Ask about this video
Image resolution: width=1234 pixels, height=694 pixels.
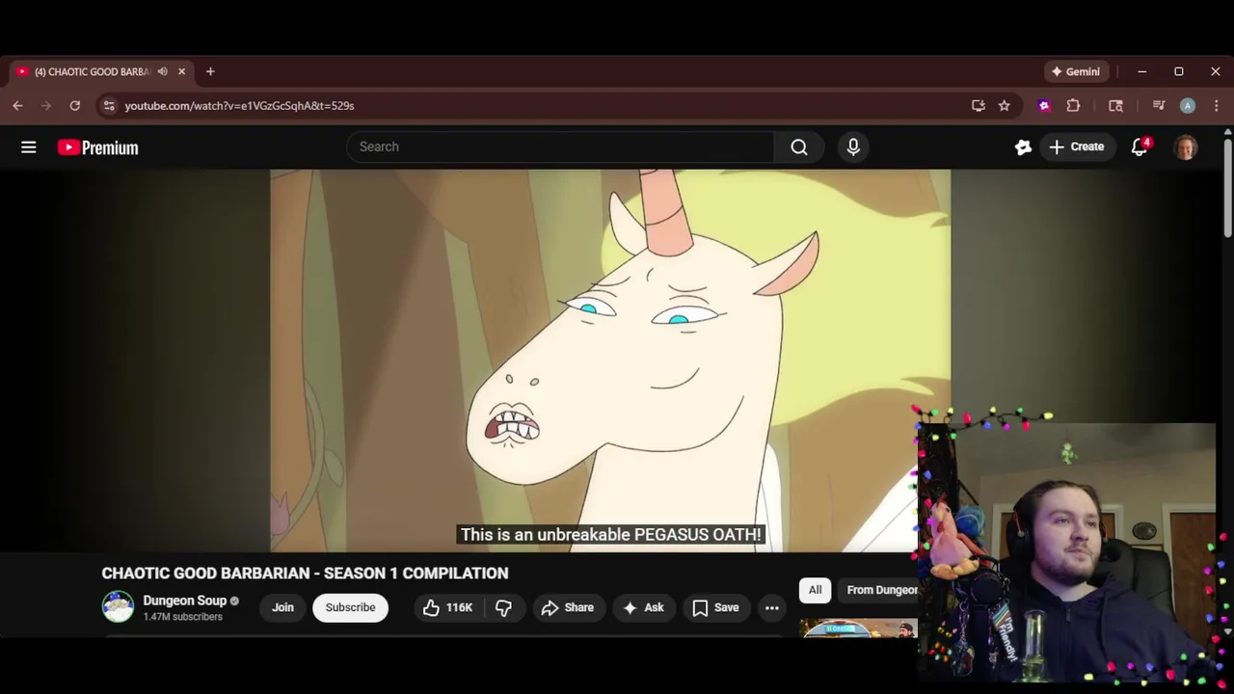coord(644,607)
